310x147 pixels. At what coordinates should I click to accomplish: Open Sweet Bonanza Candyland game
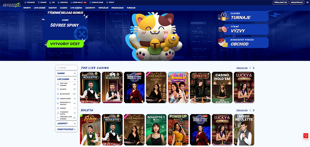click(178, 87)
